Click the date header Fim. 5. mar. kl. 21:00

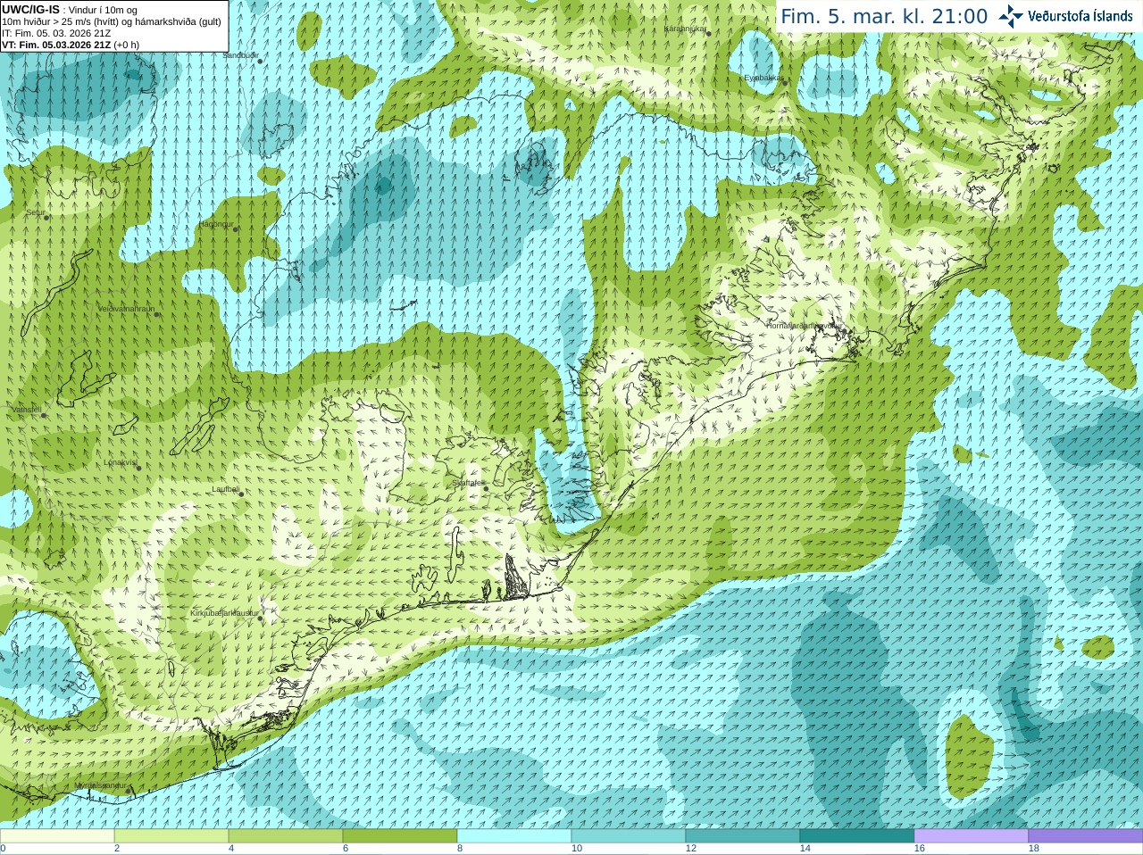tap(884, 17)
